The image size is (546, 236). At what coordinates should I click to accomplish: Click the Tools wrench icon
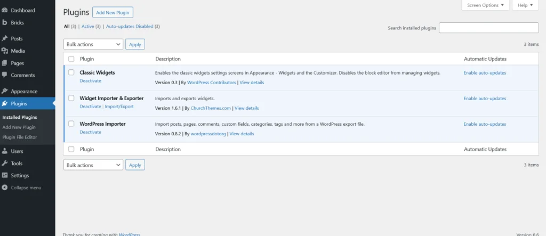(4, 163)
